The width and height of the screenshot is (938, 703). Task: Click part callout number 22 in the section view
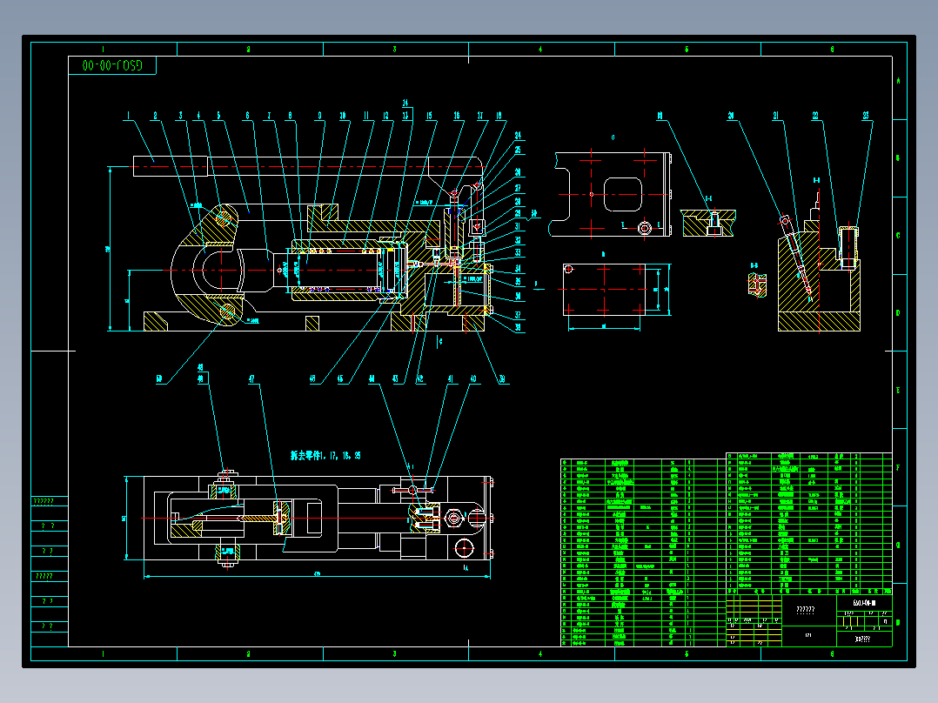815,116
